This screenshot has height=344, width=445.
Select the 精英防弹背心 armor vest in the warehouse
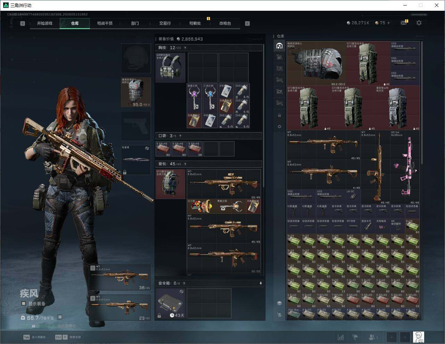coord(316,63)
